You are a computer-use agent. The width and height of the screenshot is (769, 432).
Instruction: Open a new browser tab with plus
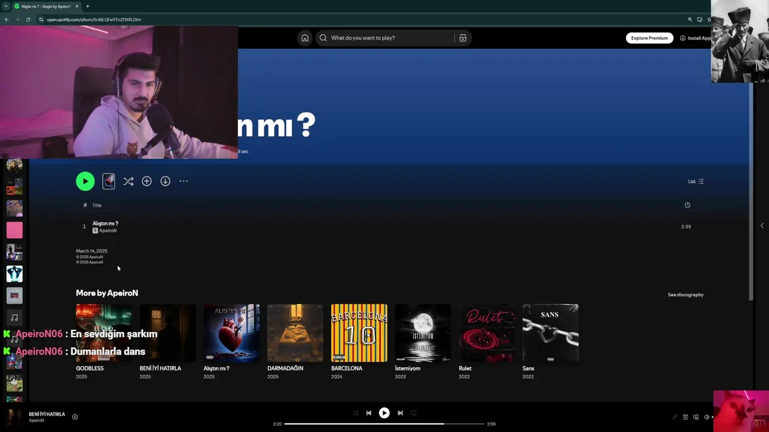87,6
